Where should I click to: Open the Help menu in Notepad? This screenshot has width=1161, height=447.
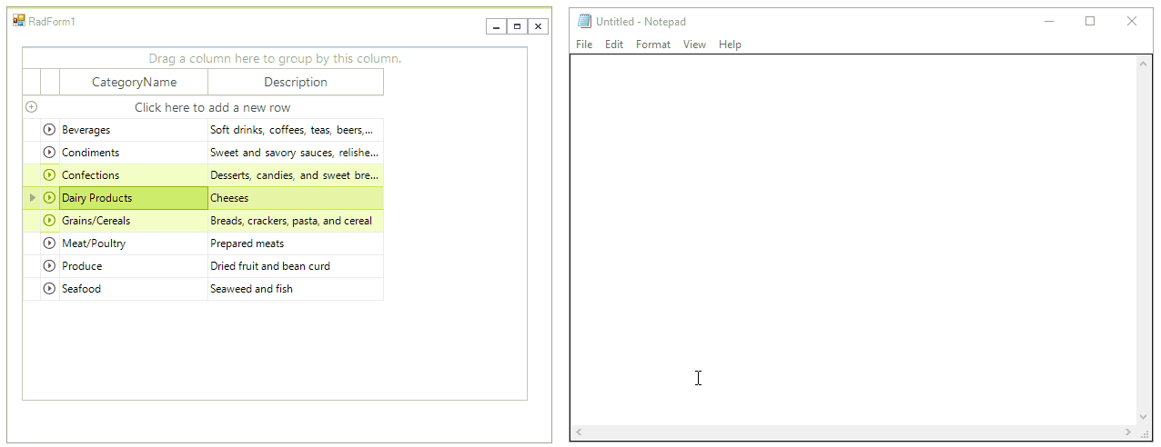pos(730,45)
